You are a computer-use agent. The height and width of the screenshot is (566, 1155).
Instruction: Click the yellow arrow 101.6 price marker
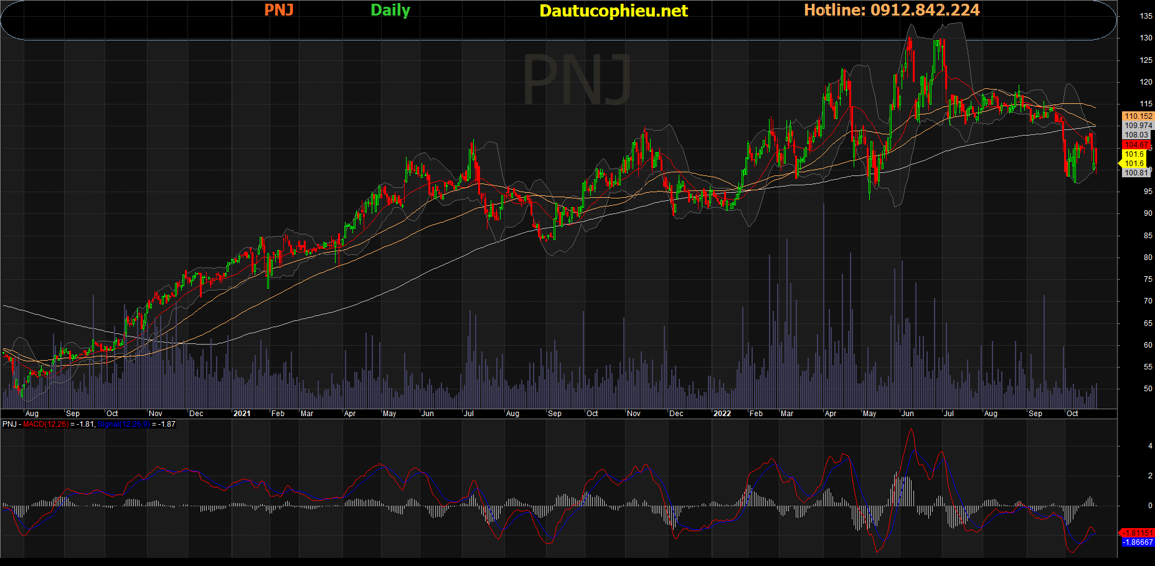(x=1133, y=164)
